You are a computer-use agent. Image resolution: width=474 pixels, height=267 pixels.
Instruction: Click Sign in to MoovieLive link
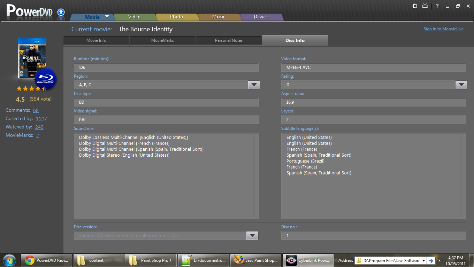pyautogui.click(x=443, y=29)
